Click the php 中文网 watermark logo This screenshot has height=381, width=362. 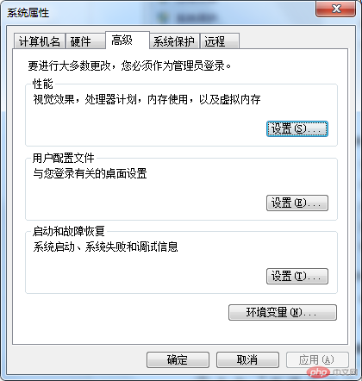(332, 372)
